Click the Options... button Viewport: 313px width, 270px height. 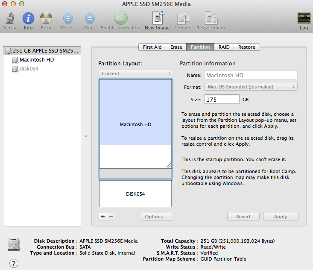[x=156, y=217]
